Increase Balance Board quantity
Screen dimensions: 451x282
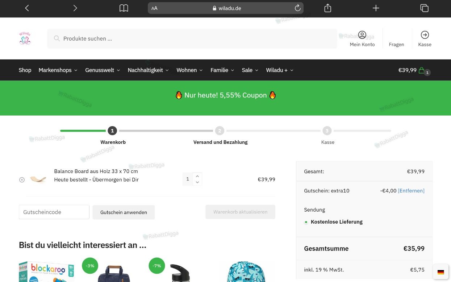pos(197,176)
